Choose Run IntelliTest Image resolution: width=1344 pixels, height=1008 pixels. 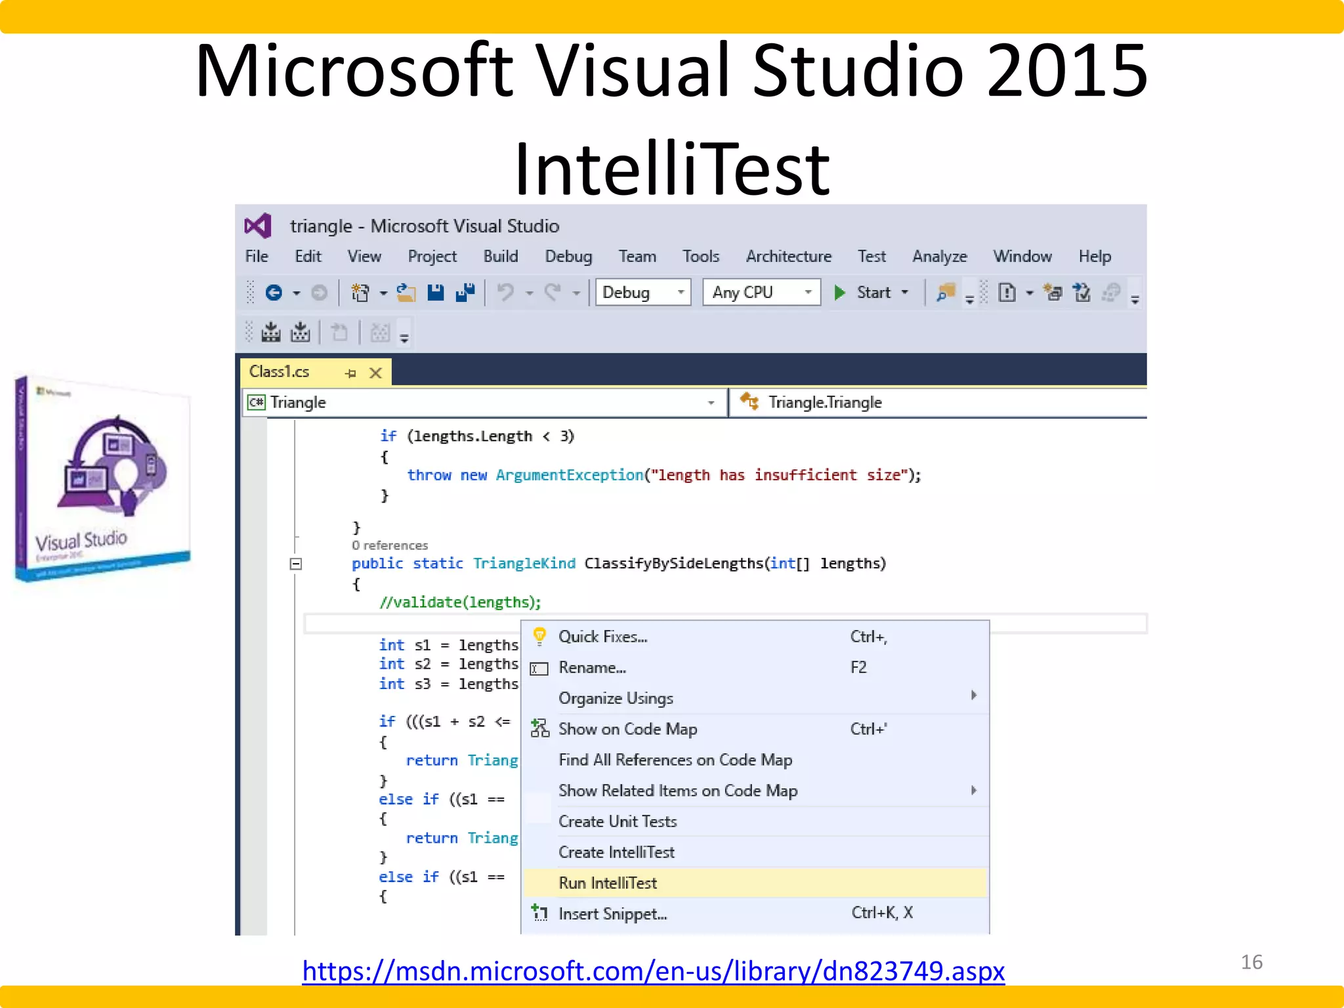point(755,883)
